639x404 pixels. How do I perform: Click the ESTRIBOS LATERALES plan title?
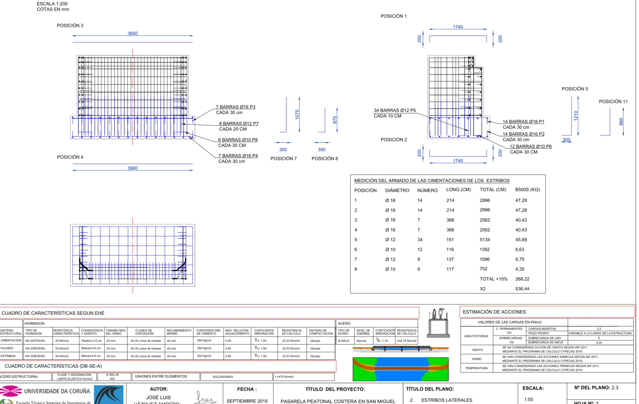[447, 400]
